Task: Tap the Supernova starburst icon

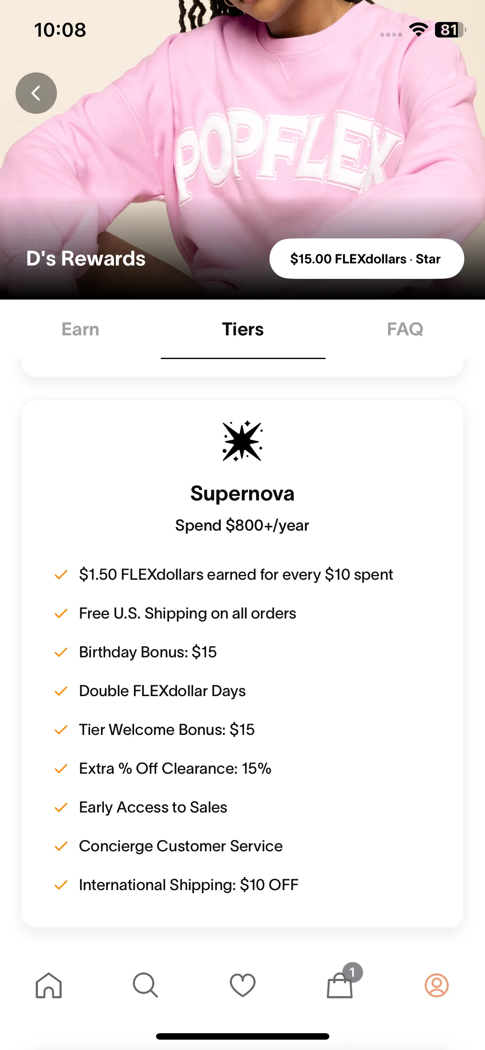Action: 242,441
